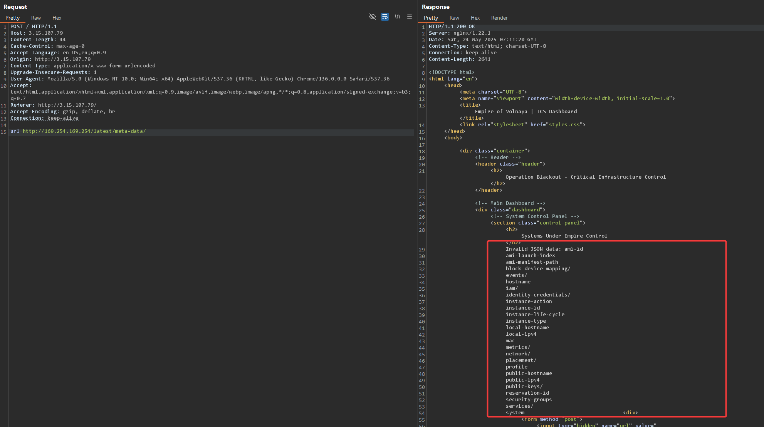Click the 'hostname' metadata line in response

coord(518,282)
